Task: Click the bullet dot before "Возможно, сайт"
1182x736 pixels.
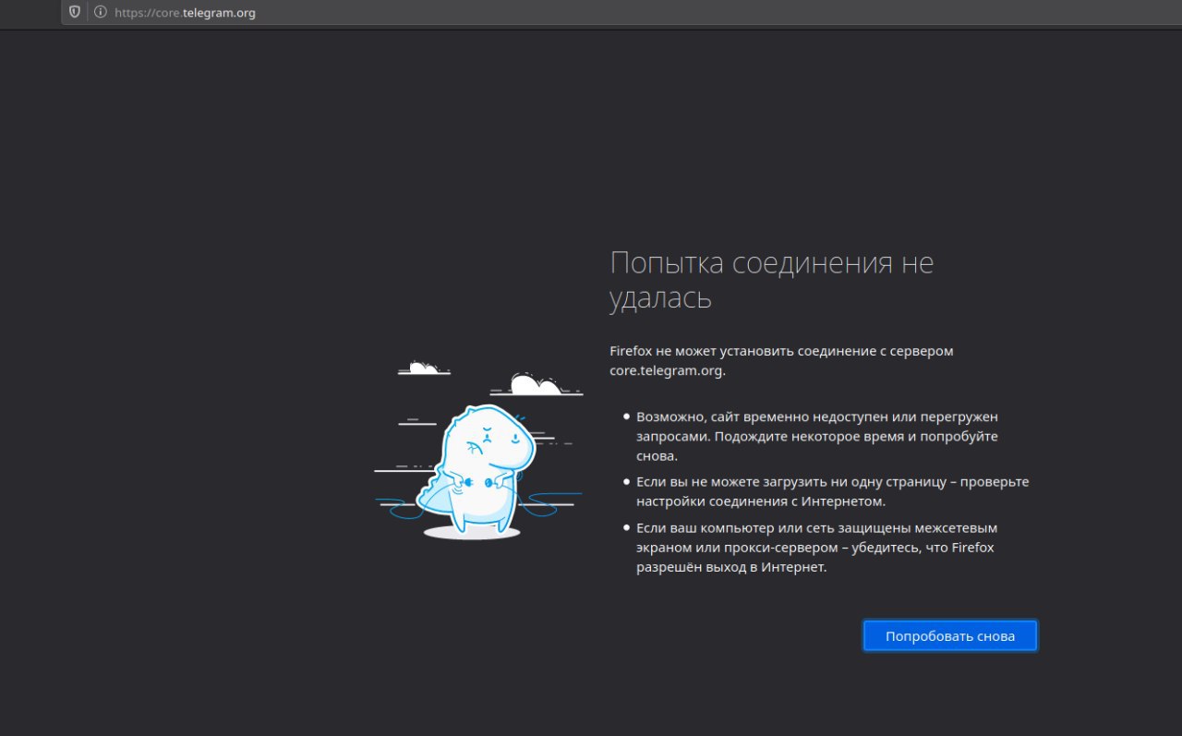Action: 626,417
